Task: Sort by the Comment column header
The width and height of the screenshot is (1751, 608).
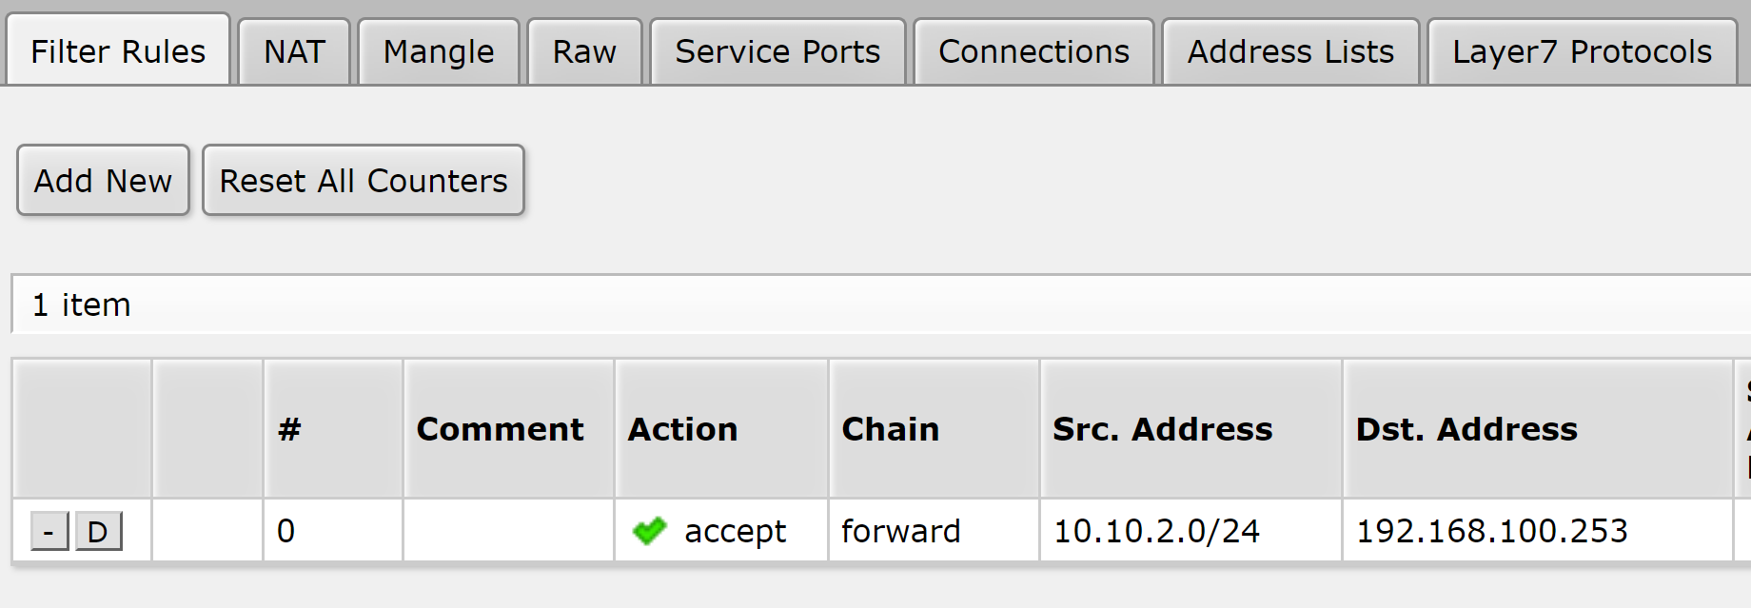Action: (500, 429)
